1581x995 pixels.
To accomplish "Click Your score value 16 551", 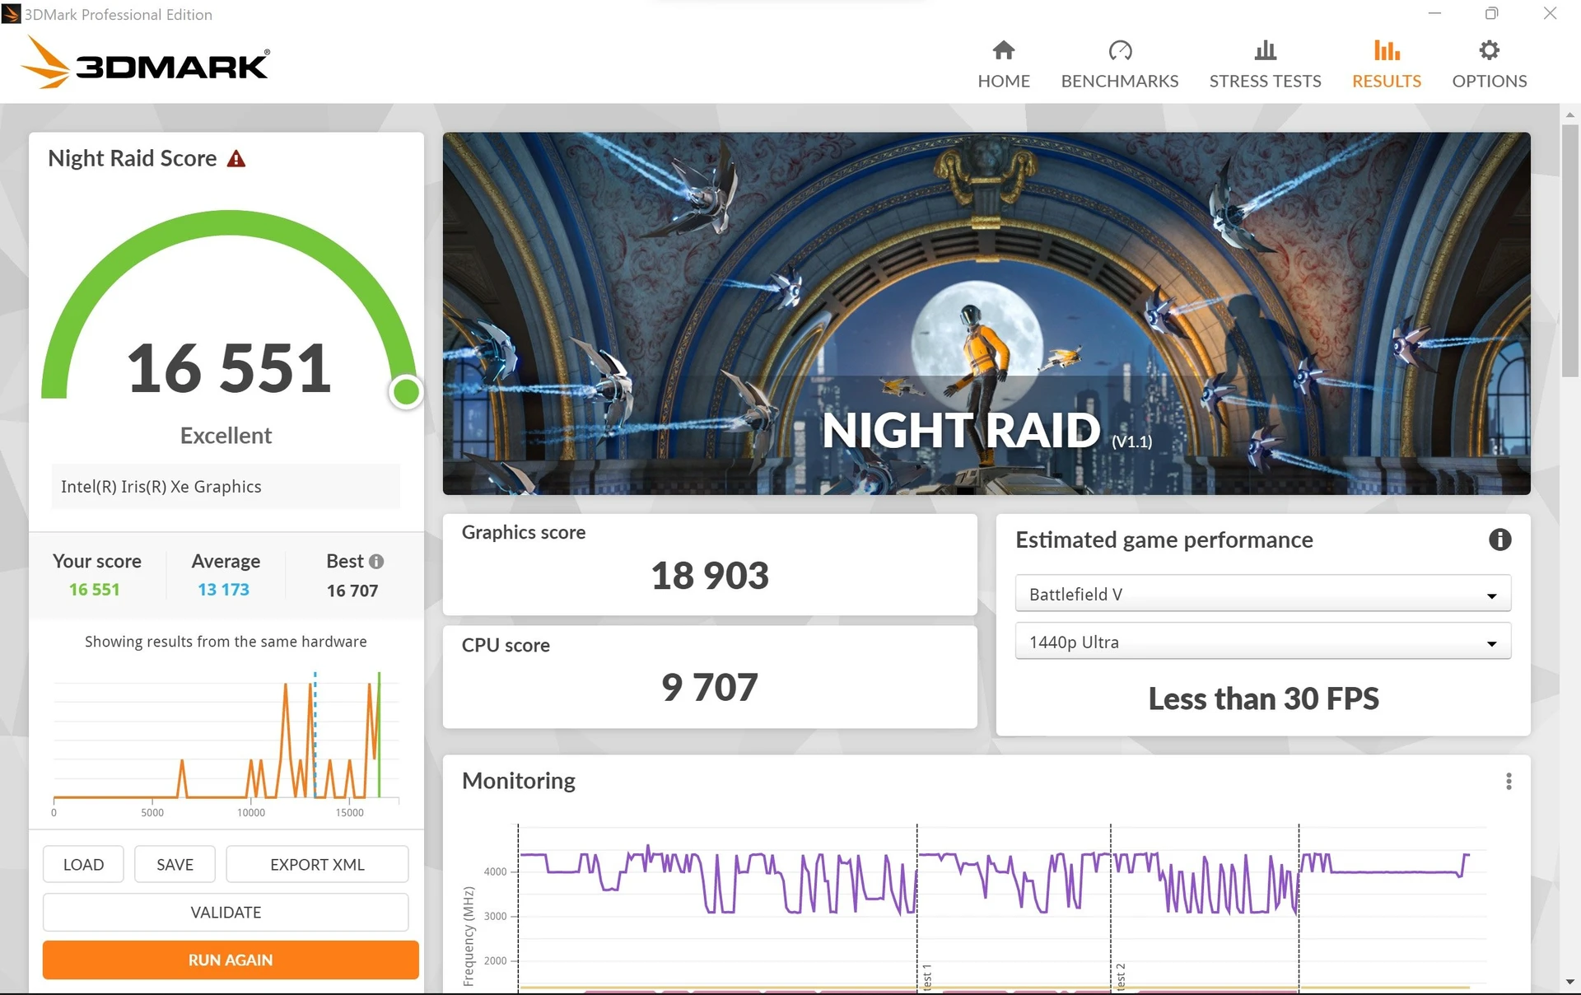I will [x=95, y=590].
